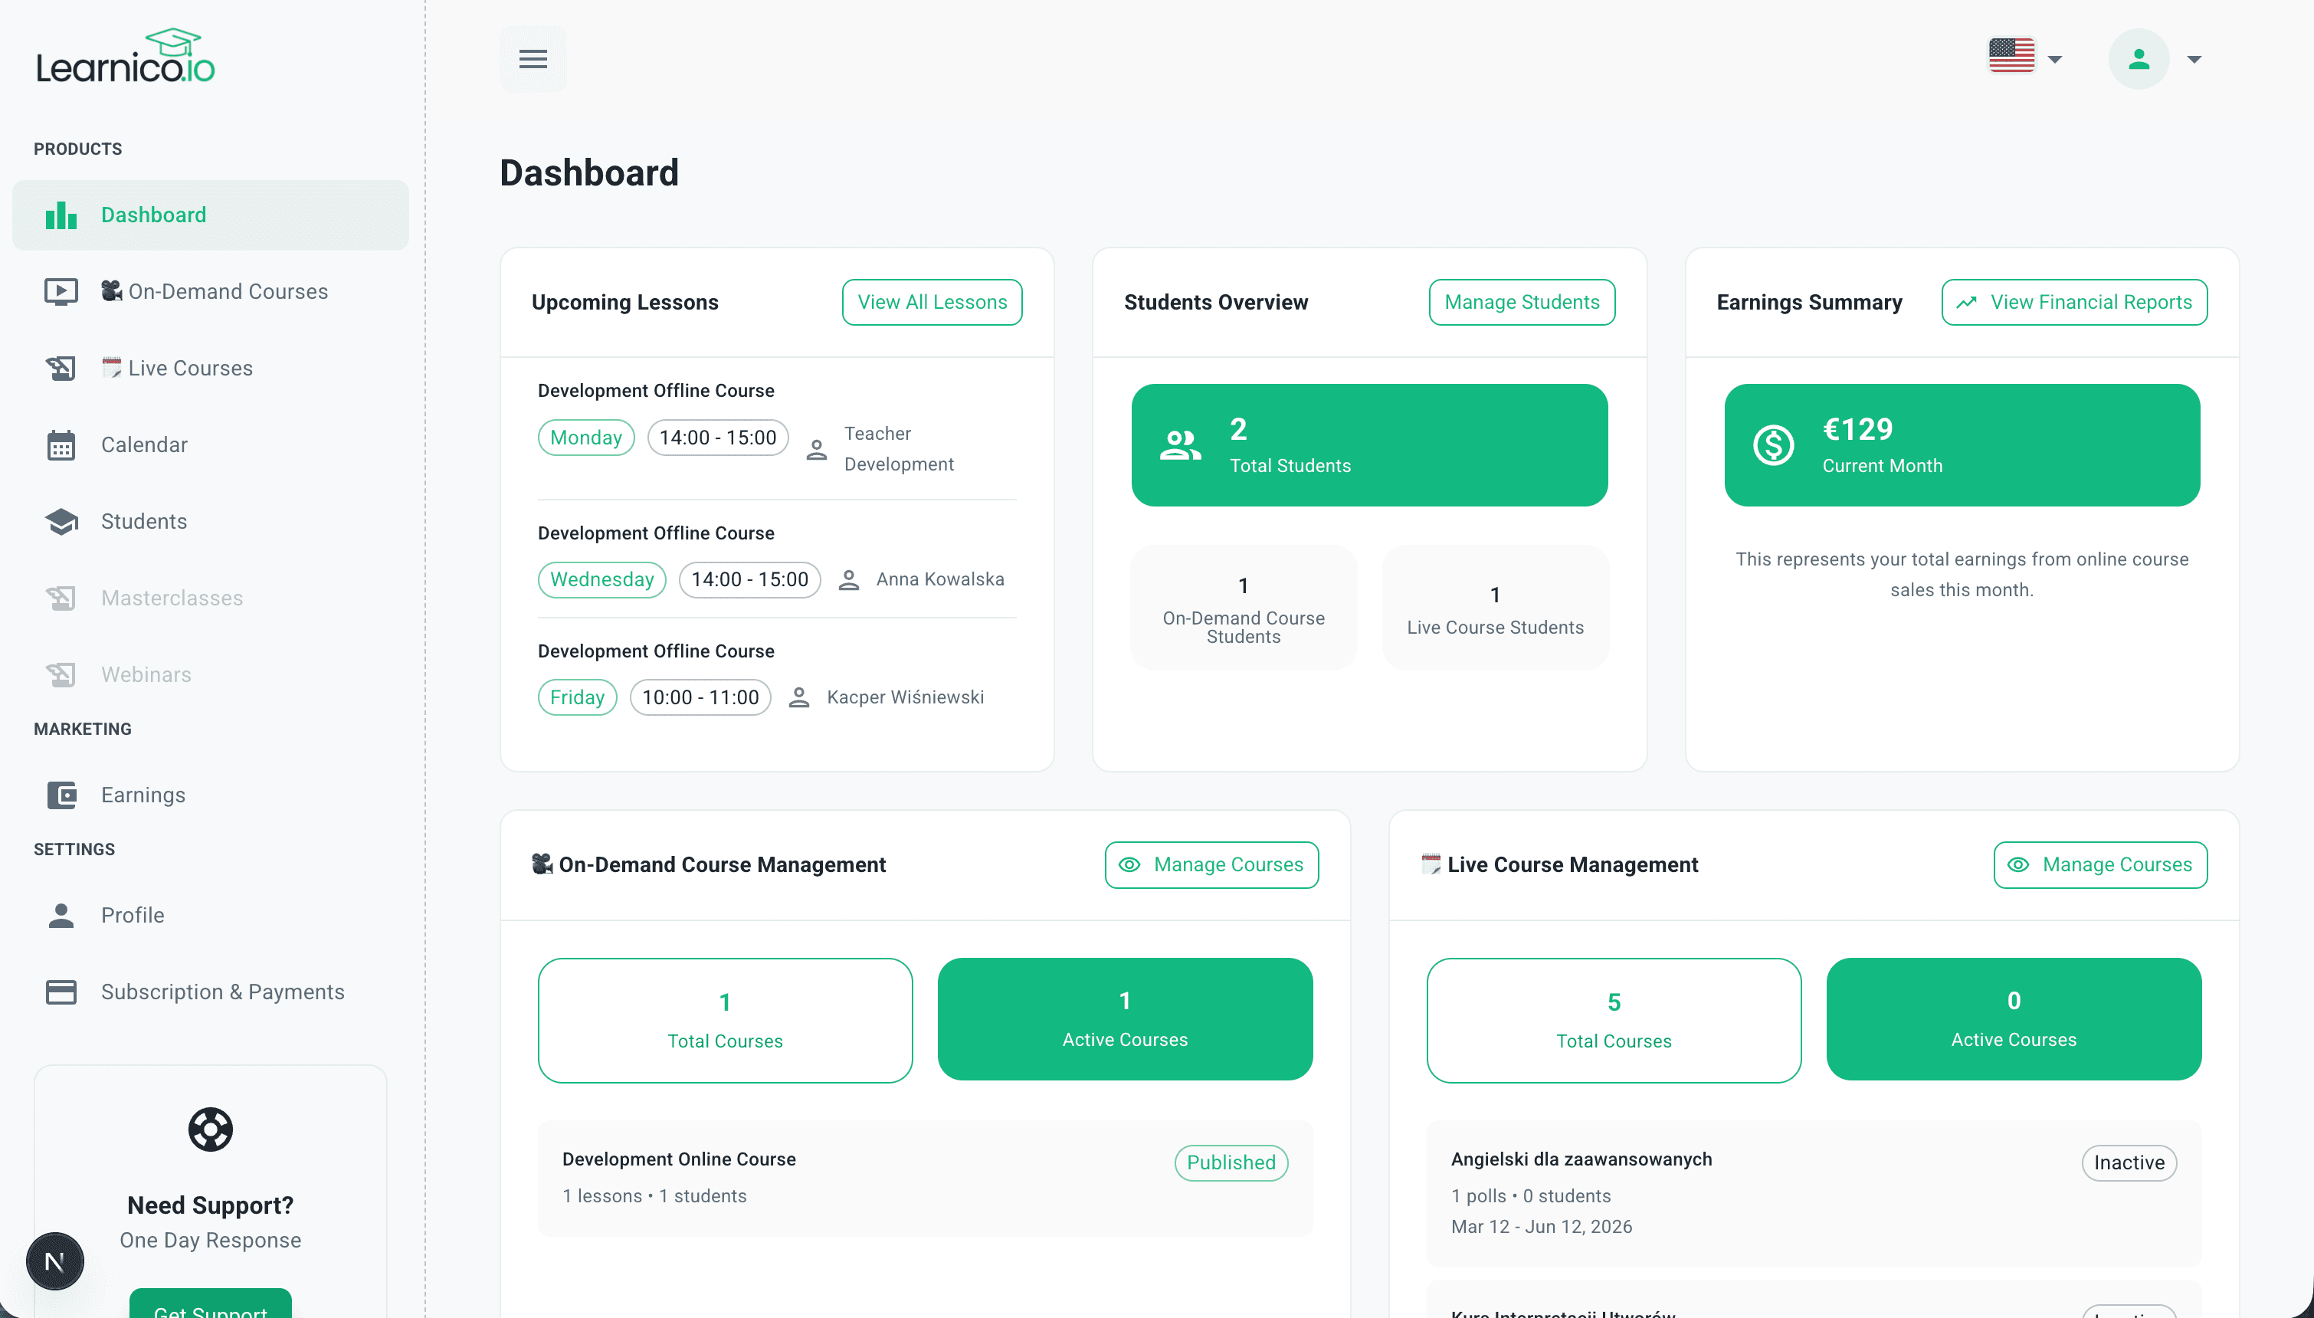The image size is (2314, 1318).
Task: Open View Financial Reports
Action: (x=2073, y=303)
